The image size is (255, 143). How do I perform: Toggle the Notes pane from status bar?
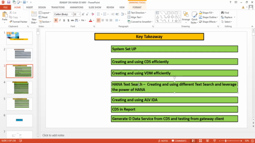[163, 141]
